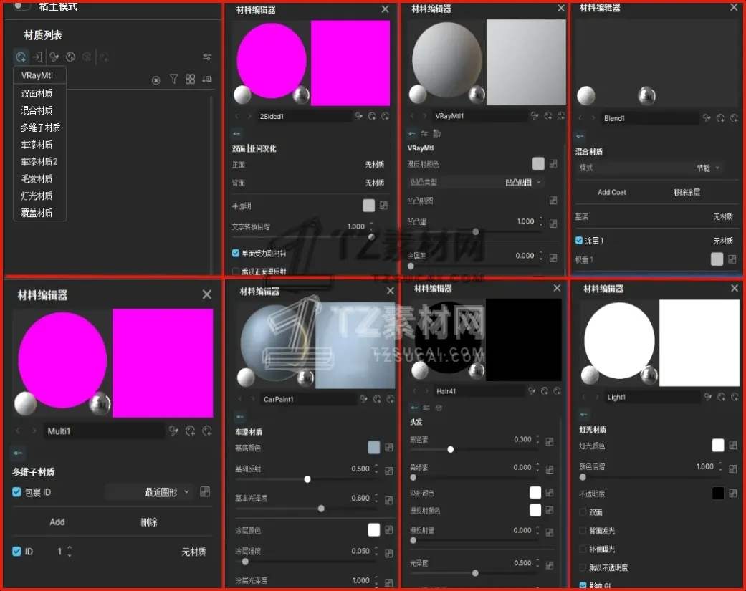Viewport: 746px width, 591px height.
Task: Click the Add button in Multi1 editor
Action: click(x=57, y=522)
